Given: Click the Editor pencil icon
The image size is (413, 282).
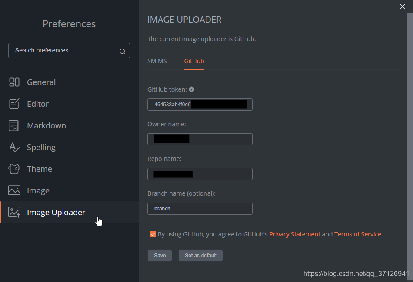Looking at the screenshot, I should pyautogui.click(x=14, y=104).
